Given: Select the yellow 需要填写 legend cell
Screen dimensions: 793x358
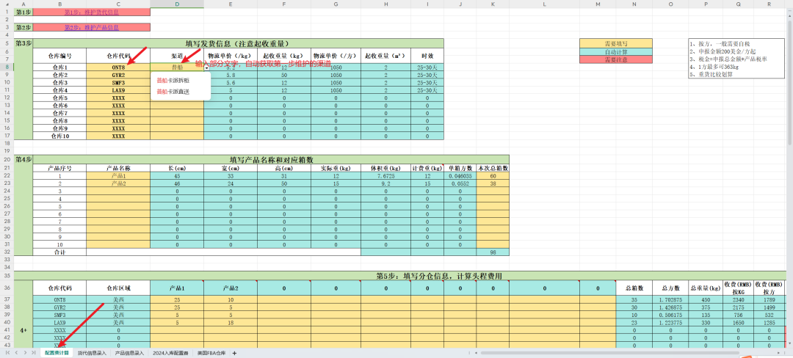Looking at the screenshot, I should [615, 43].
